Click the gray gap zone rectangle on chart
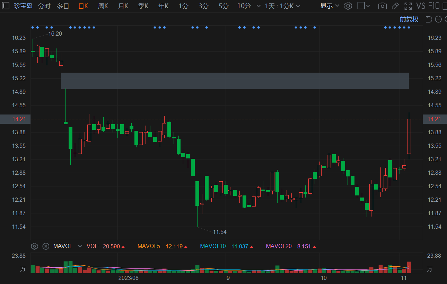Viewport: 447px width, 284px height. (x=235, y=81)
